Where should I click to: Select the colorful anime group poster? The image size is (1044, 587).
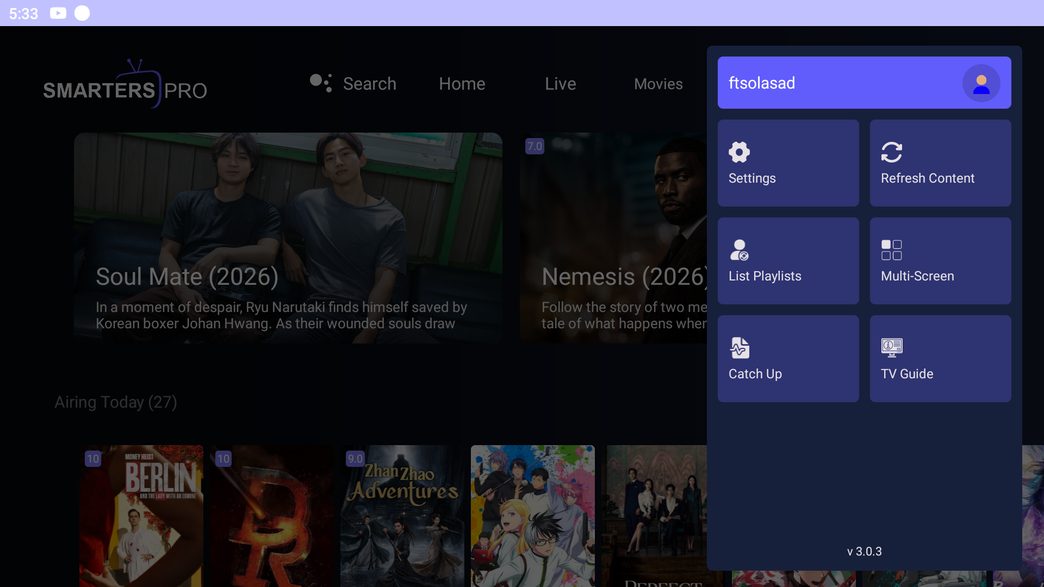point(533,516)
